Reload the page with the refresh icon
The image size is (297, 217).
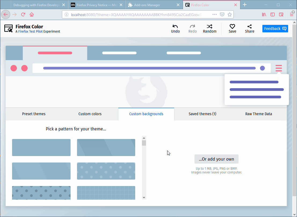pyautogui.click(x=23, y=14)
